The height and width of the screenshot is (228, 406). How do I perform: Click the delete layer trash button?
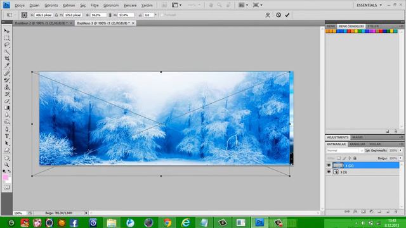(396, 212)
